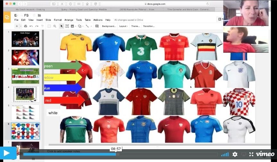Click the Background... button
This screenshot has width=277, height=162.
pos(109,26)
